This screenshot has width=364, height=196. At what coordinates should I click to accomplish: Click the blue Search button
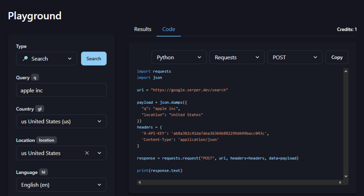(94, 59)
